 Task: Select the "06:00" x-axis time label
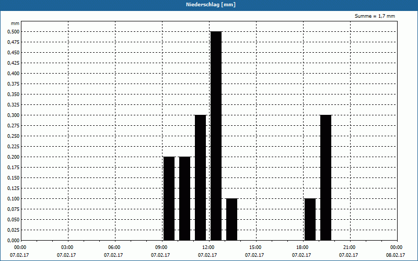(x=114, y=247)
